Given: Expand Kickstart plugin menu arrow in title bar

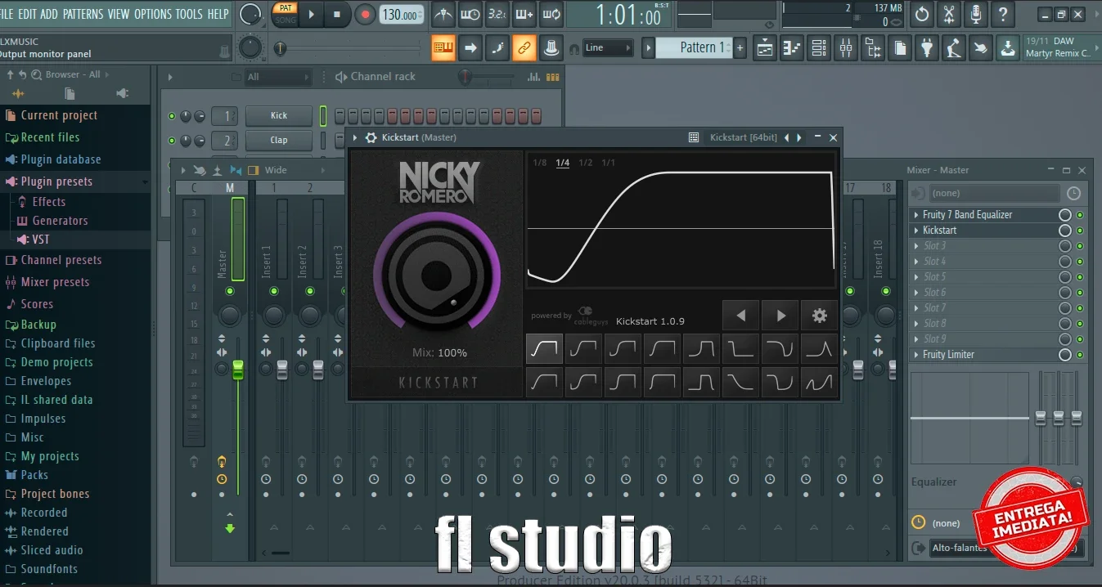Looking at the screenshot, I should coord(355,137).
